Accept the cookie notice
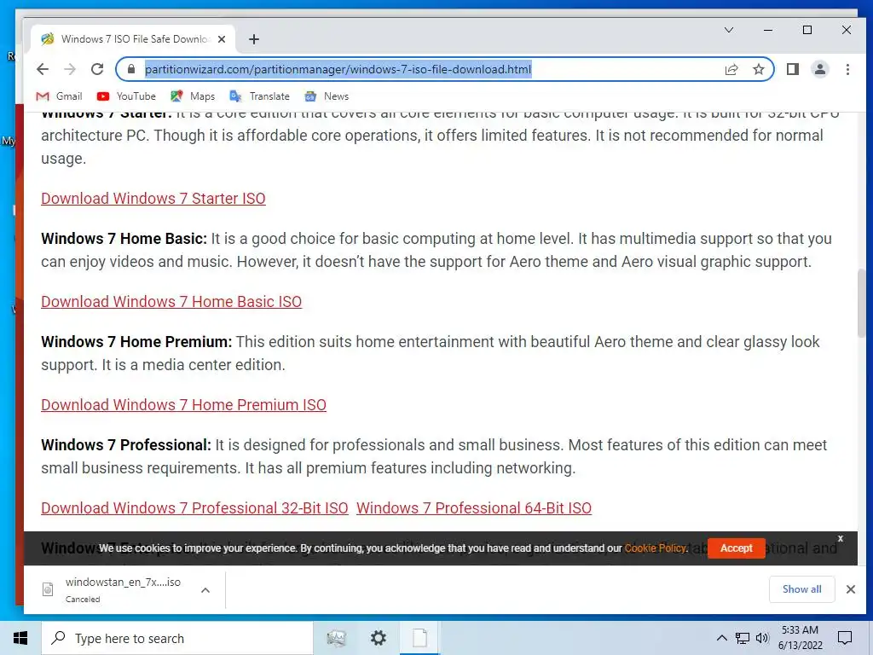The height and width of the screenshot is (655, 873). click(x=736, y=548)
